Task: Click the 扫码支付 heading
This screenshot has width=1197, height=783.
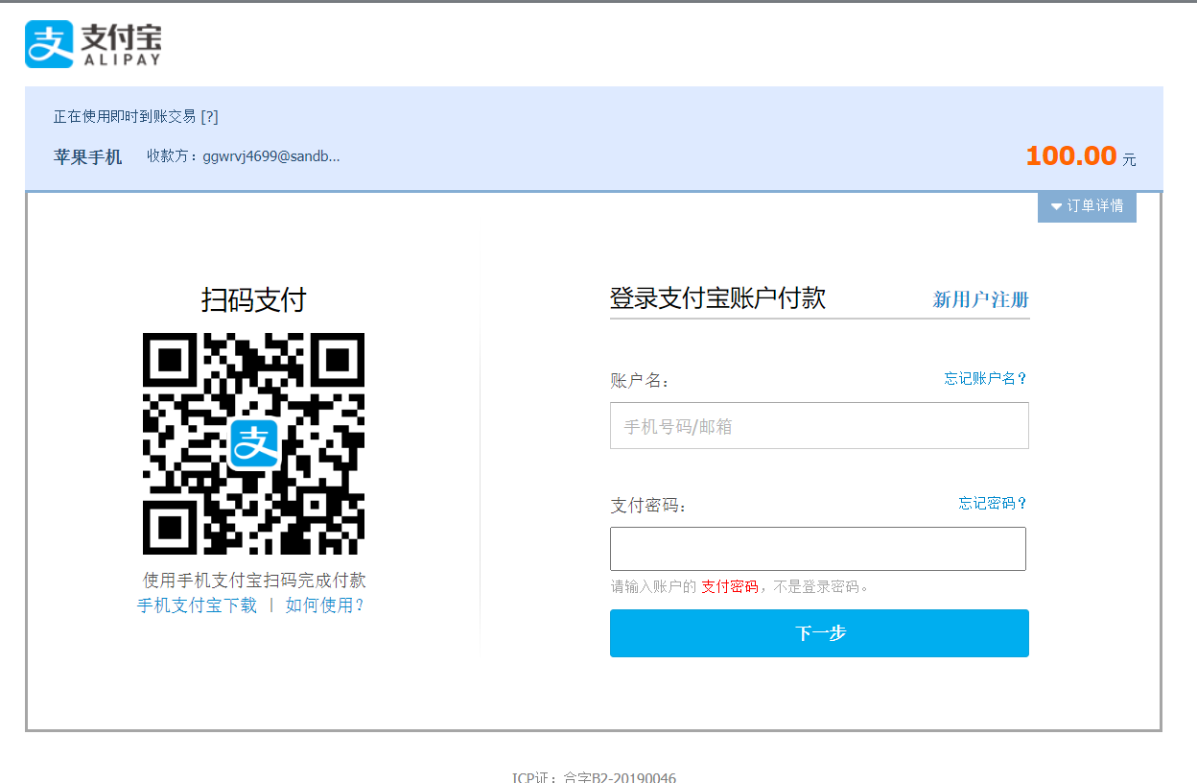Action: coord(254,299)
